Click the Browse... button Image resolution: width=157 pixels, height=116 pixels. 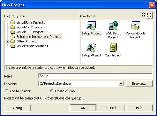140,84
